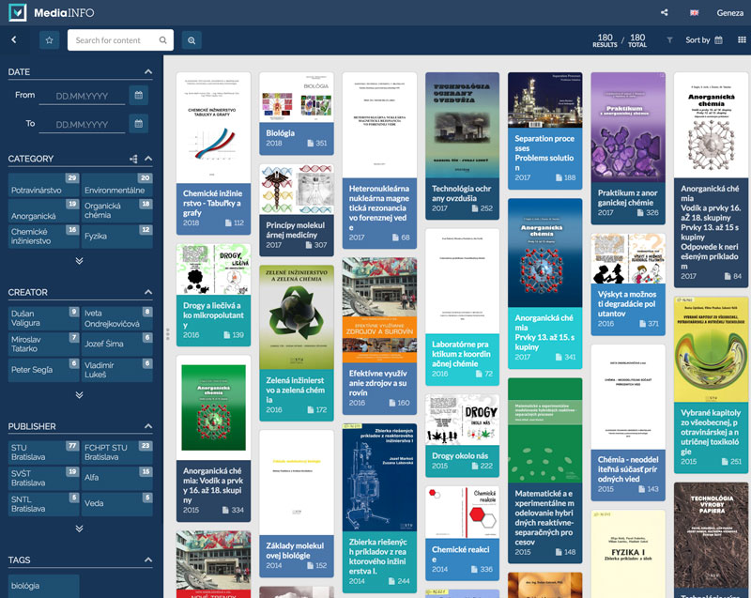Filter by publisher SNTL Bratislava
Viewport: 751px width, 598px height.
tap(43, 504)
